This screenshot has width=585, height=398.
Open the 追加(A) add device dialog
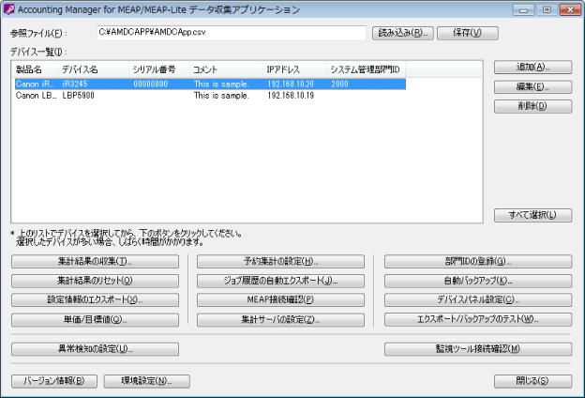pyautogui.click(x=532, y=68)
